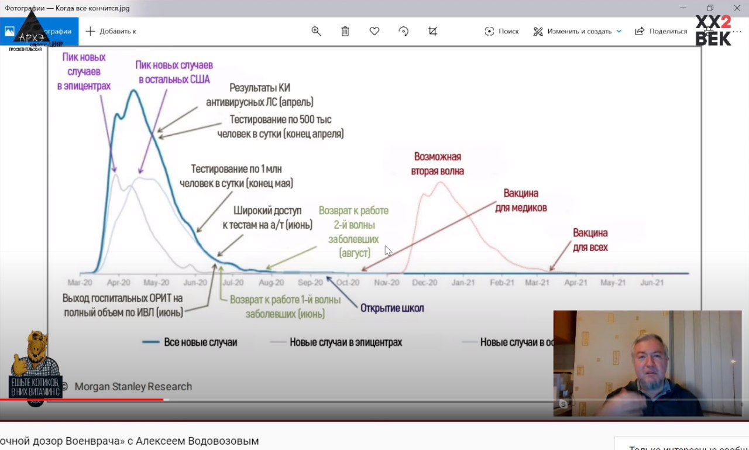749x450 pixels.
Task: Click Тестирование по 500 тыс человек label
Action: [280, 126]
